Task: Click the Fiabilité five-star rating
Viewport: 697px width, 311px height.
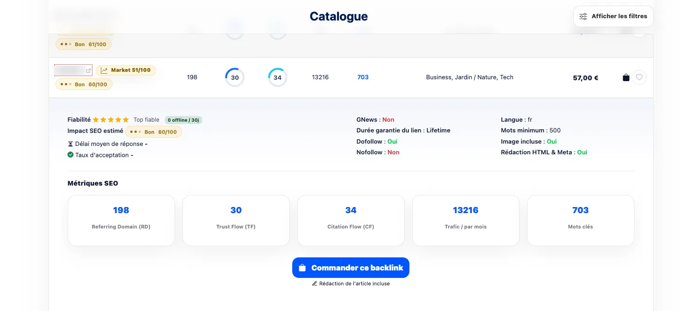Action: pyautogui.click(x=111, y=120)
